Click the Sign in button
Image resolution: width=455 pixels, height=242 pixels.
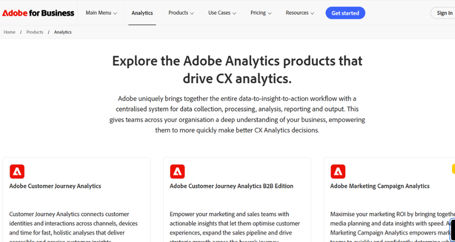tap(443, 13)
